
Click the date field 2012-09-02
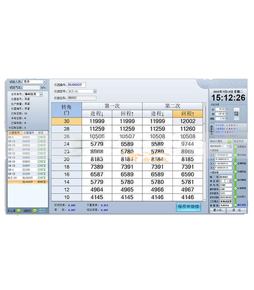point(226,197)
